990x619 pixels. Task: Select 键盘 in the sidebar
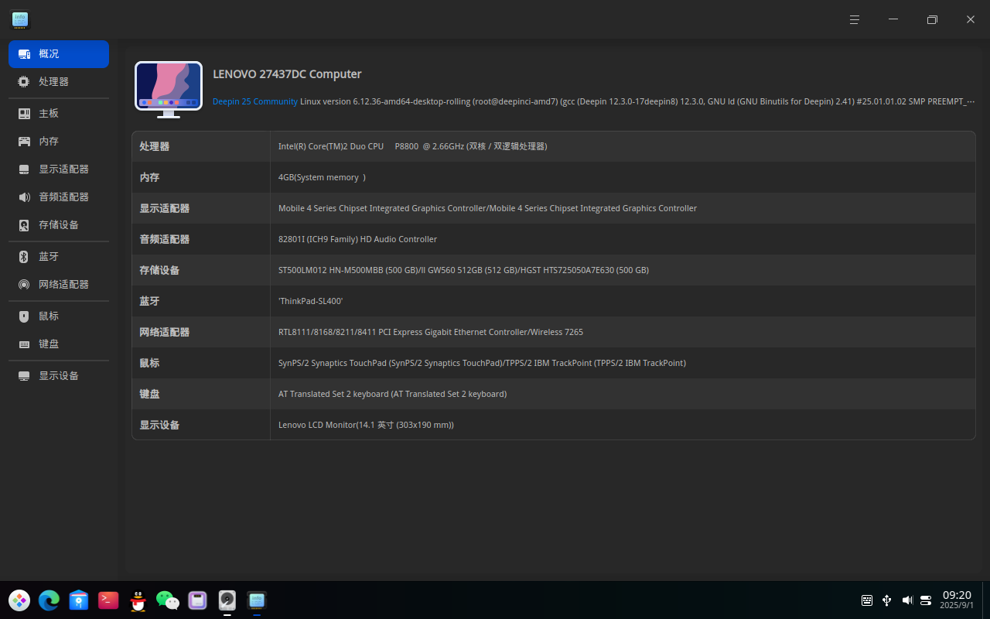tap(59, 344)
